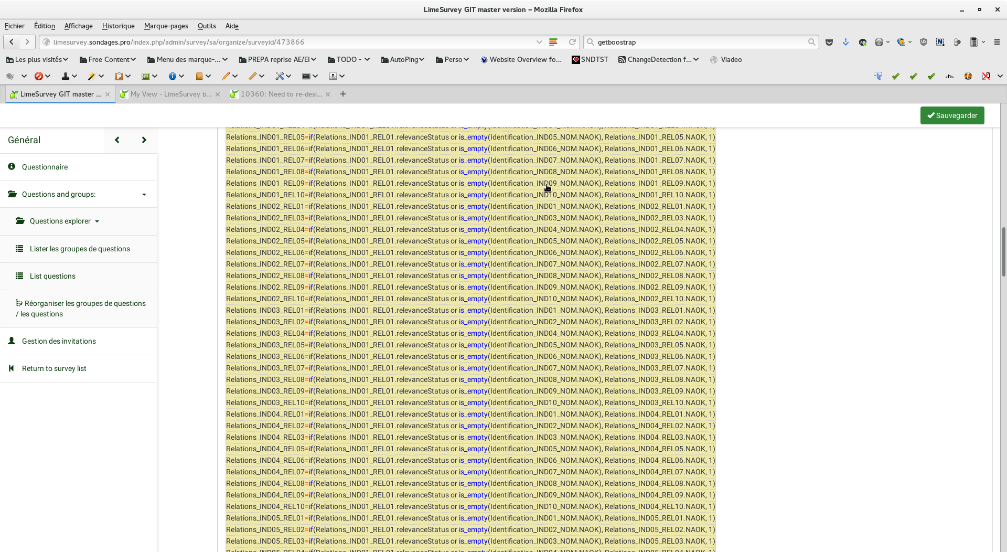Viewport: 1007px width, 552px height.
Task: Expand the TODO bookmarks folder
Action: (x=349, y=60)
